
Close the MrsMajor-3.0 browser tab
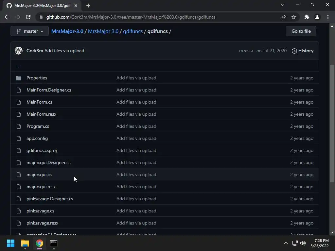pos(76,6)
